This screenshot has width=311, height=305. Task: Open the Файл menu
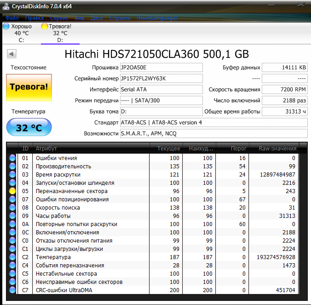(x=12, y=18)
